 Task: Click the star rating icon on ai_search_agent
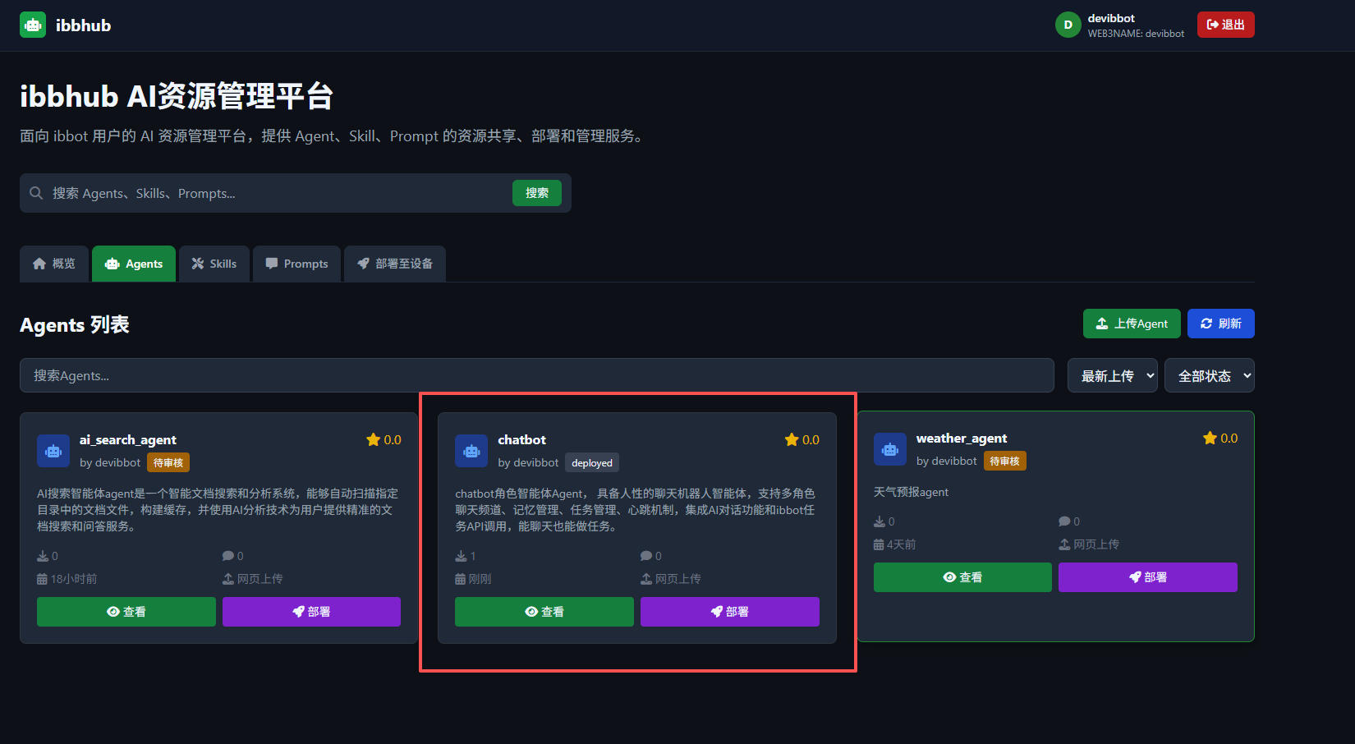click(x=374, y=439)
